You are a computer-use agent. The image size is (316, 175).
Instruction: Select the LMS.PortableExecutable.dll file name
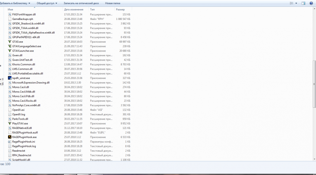pyautogui.click(x=27, y=74)
